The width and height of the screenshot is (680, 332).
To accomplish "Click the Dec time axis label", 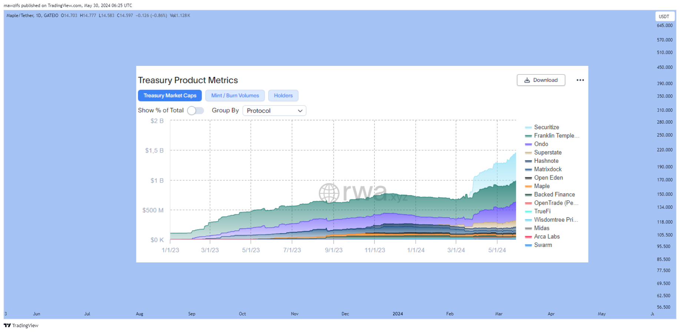I will pyautogui.click(x=345, y=314).
